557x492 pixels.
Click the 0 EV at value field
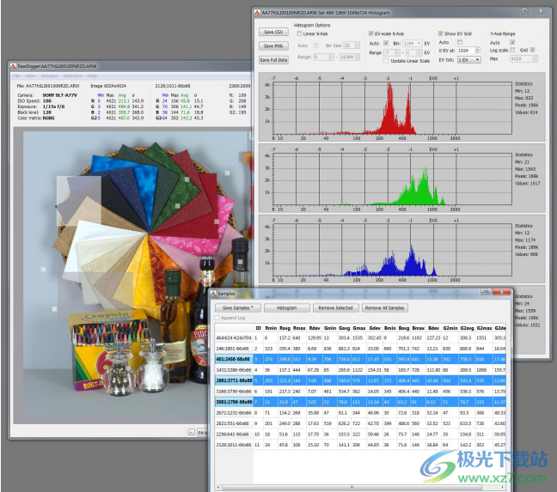click(466, 51)
